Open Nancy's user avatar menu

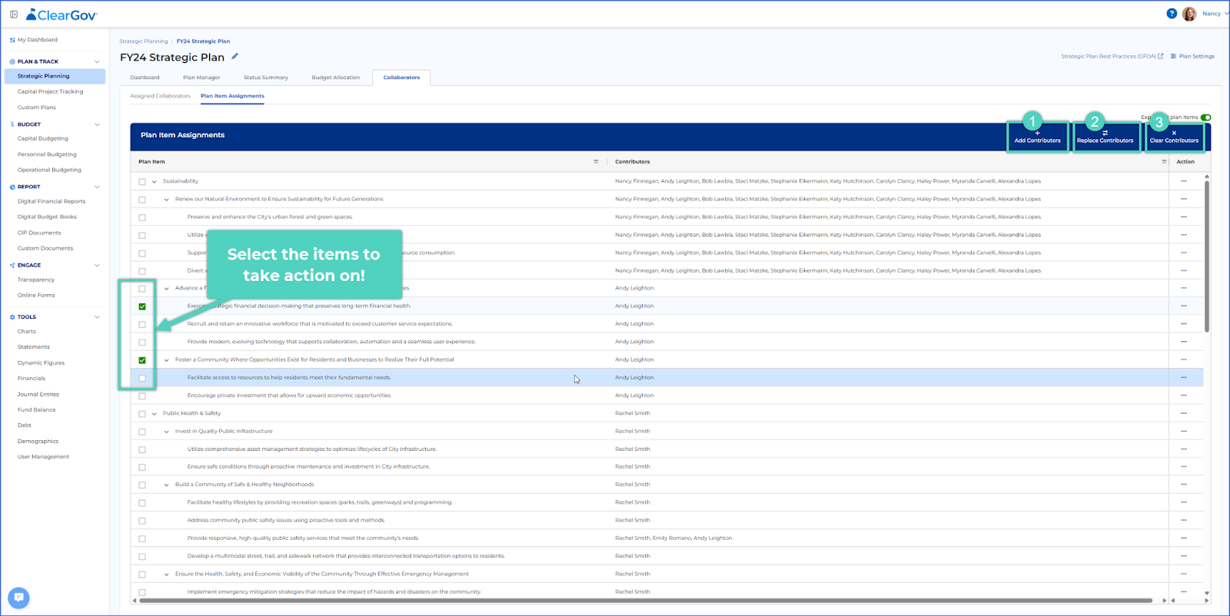tap(1189, 14)
